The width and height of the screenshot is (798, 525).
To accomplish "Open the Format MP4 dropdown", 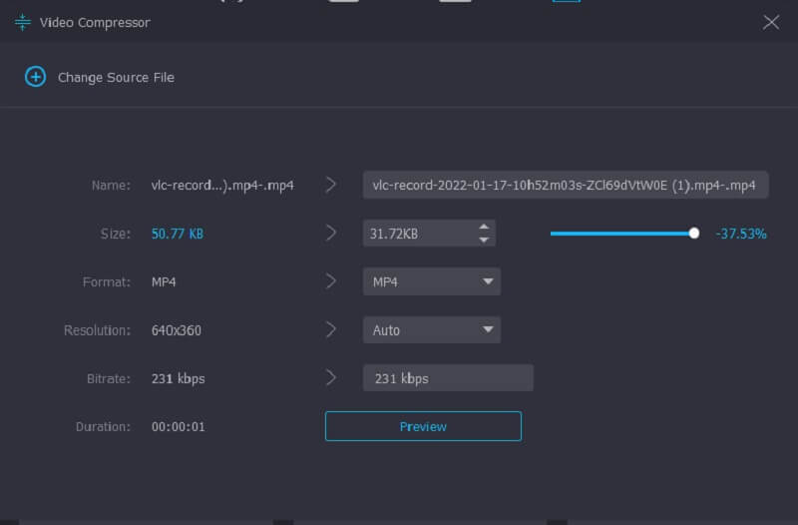I will tap(431, 281).
